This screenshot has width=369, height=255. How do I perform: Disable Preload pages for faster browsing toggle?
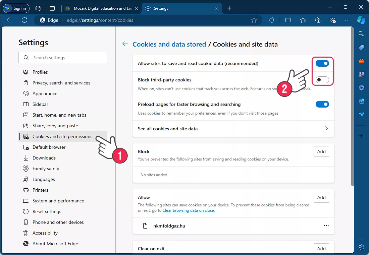point(322,104)
